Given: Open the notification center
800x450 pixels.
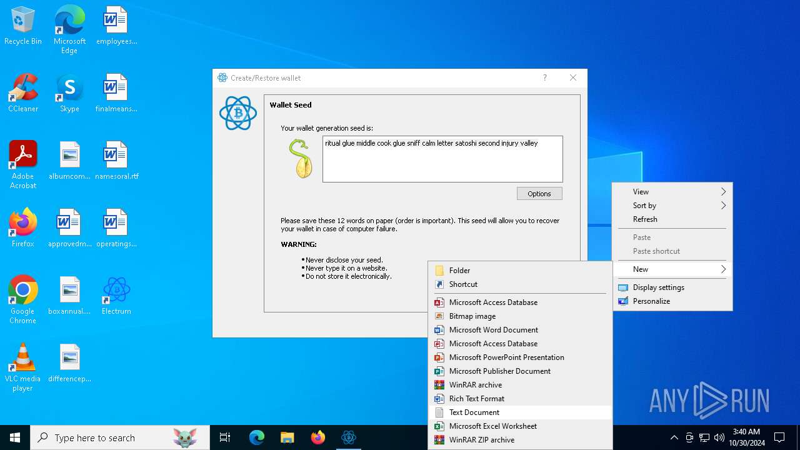Looking at the screenshot, I should click(x=779, y=437).
